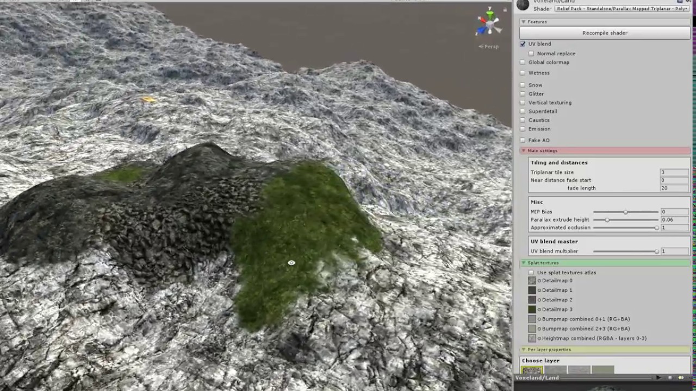Open the Shader dropdown

coord(622,9)
